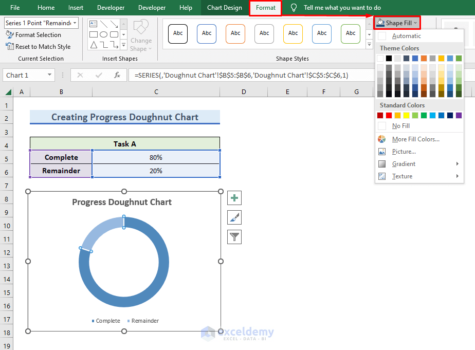Select the Arrow tool in Insert Shapes

pos(114,24)
